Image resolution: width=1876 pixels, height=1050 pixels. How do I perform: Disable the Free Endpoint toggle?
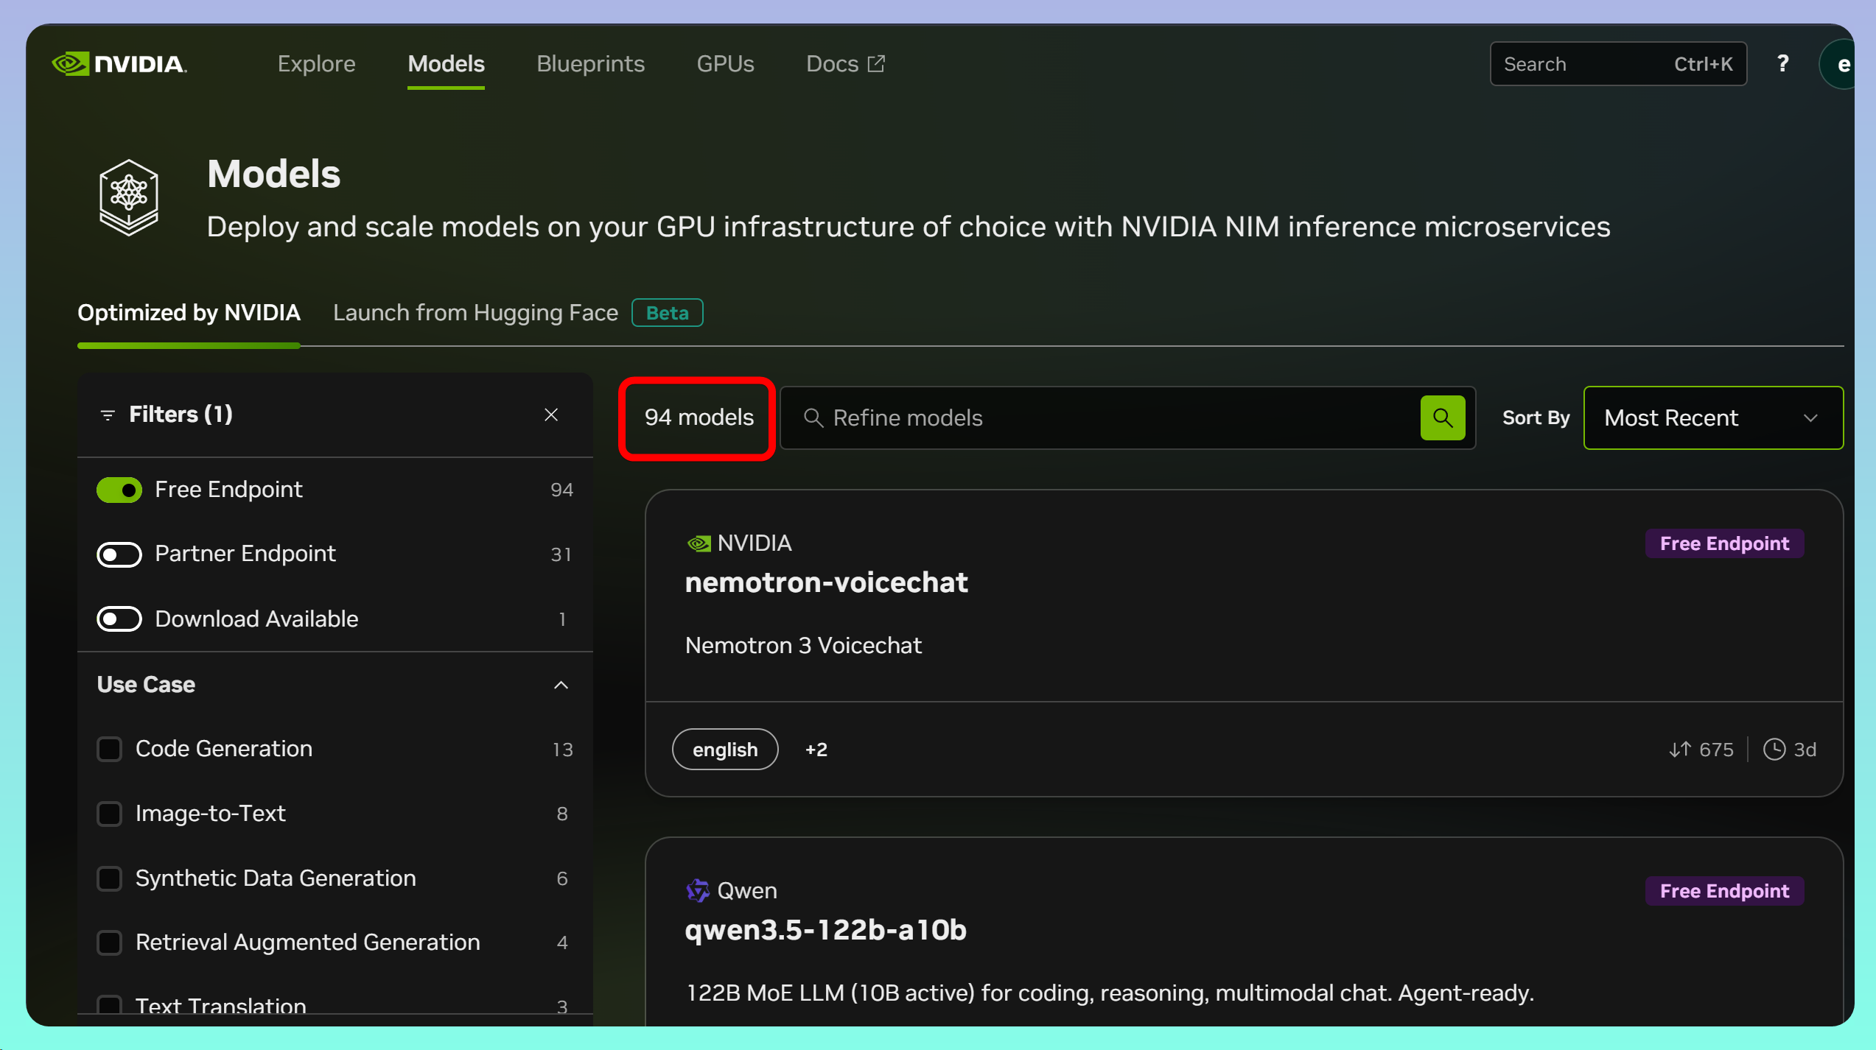[119, 490]
